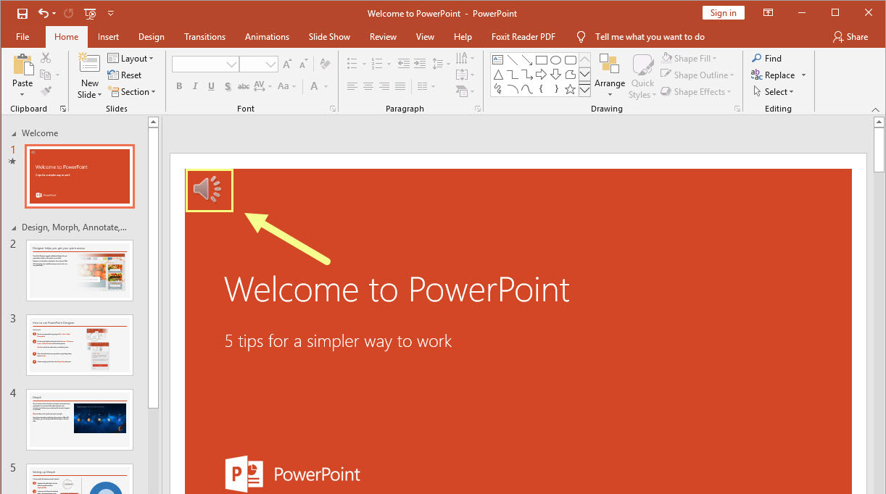Image resolution: width=886 pixels, height=494 pixels.
Task: Switch to the Transitions tab
Action: click(204, 37)
